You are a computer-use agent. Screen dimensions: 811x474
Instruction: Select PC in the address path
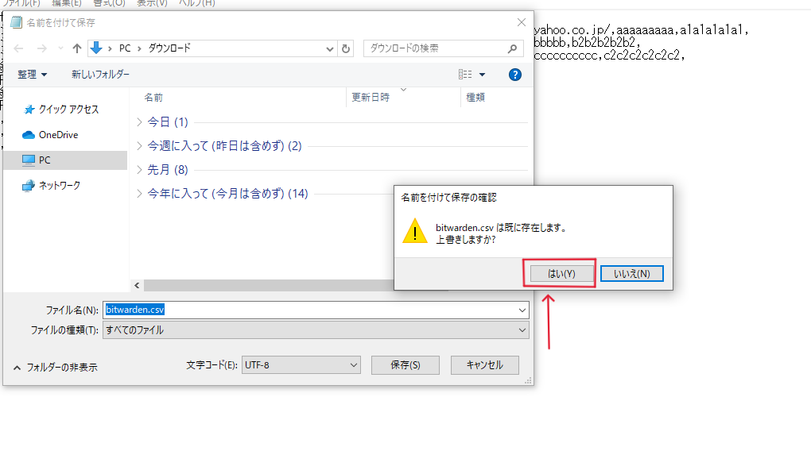pos(125,48)
